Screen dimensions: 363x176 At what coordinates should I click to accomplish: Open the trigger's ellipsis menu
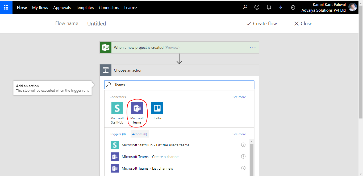[253, 48]
